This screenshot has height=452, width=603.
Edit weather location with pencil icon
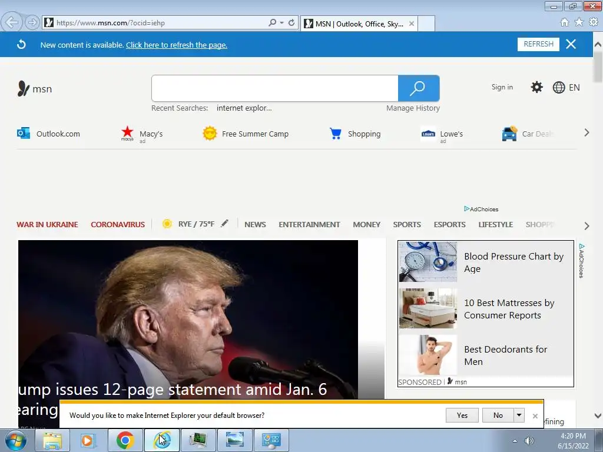point(224,223)
